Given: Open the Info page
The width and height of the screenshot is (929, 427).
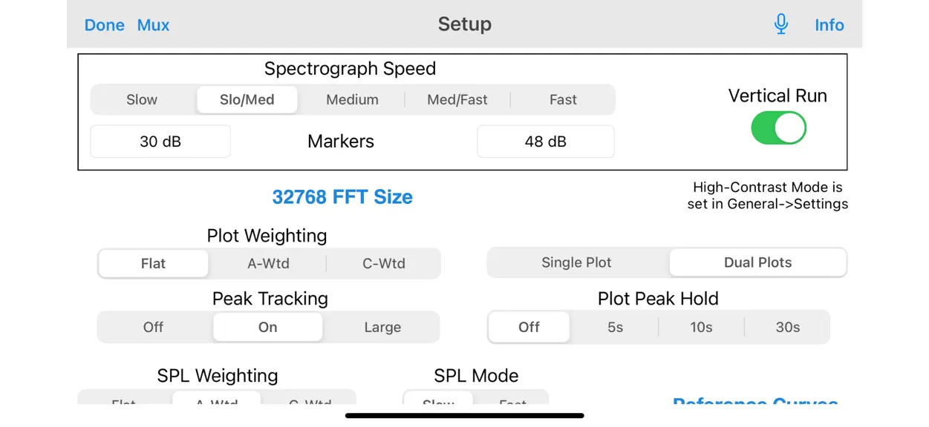Looking at the screenshot, I should [829, 25].
